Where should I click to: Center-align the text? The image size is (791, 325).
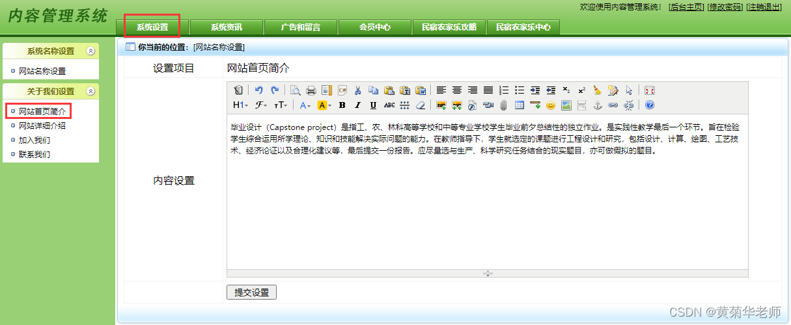pos(456,90)
